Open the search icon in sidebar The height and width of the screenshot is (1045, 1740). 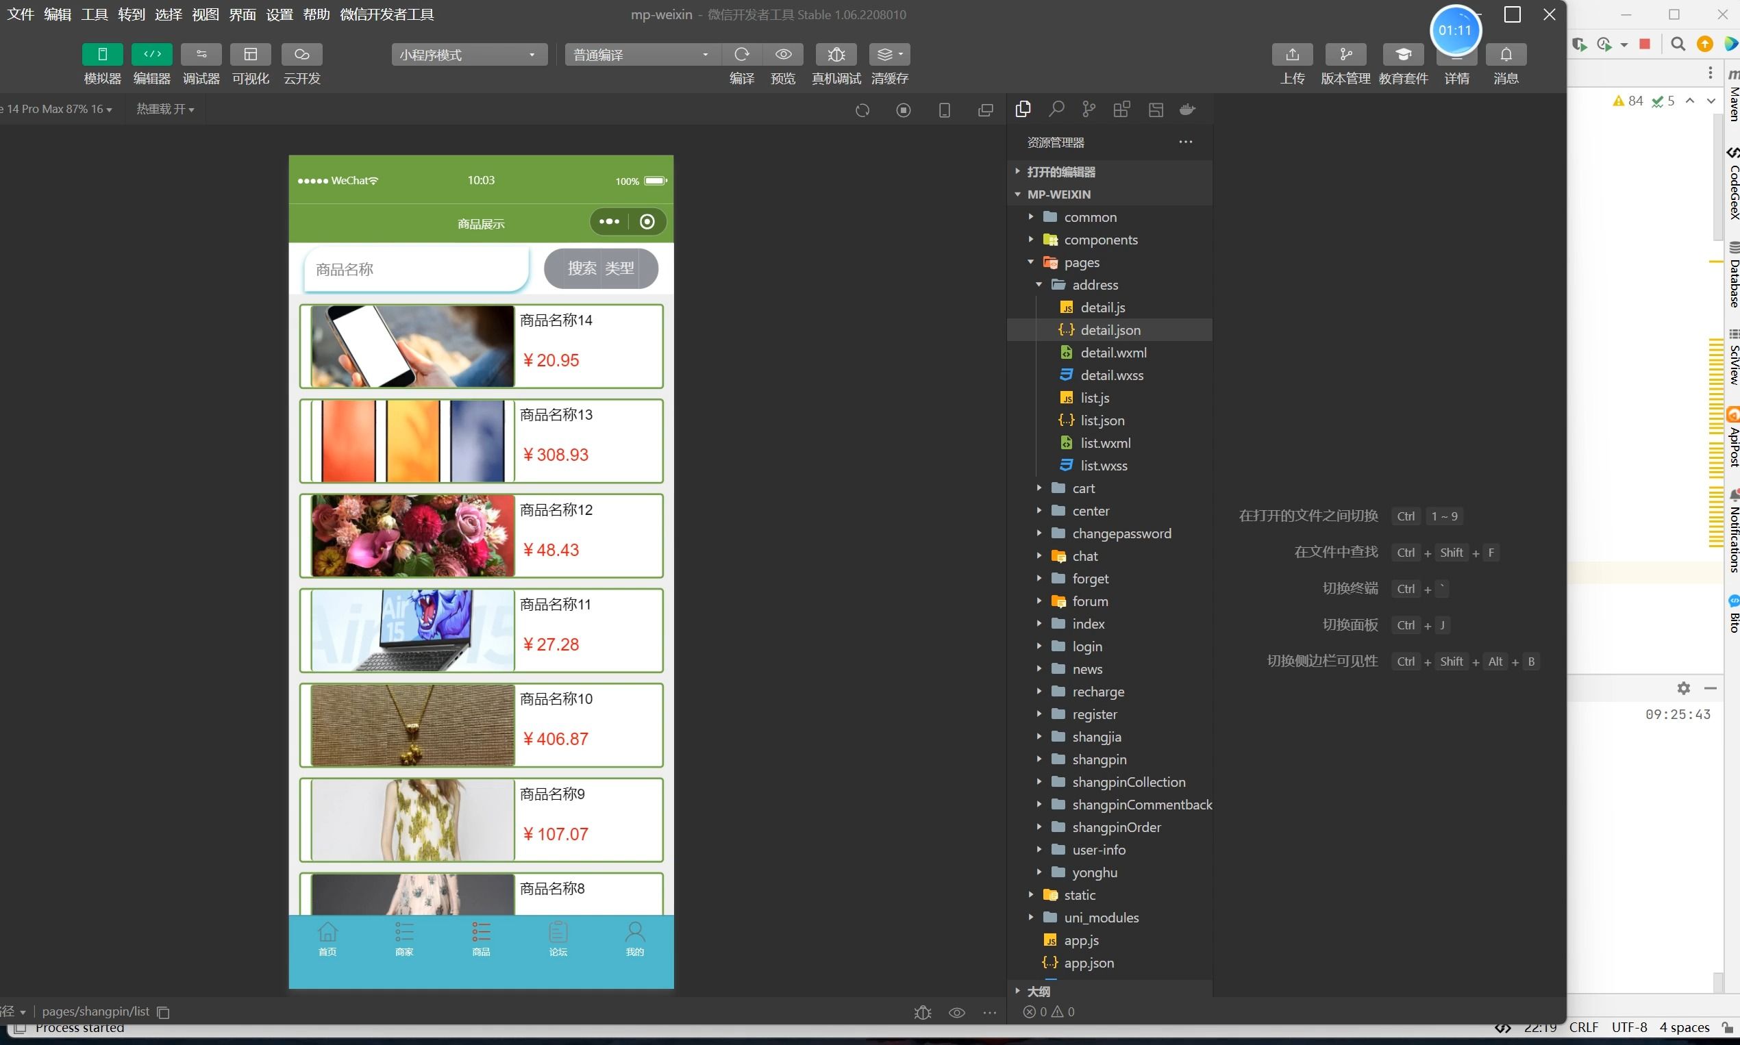[1056, 109]
